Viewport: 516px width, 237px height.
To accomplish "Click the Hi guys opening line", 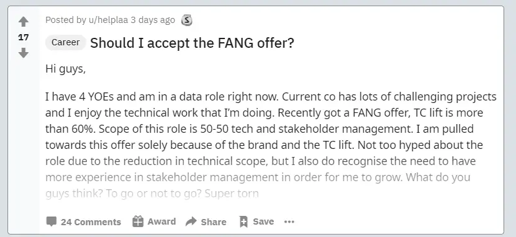I will pyautogui.click(x=65, y=69).
